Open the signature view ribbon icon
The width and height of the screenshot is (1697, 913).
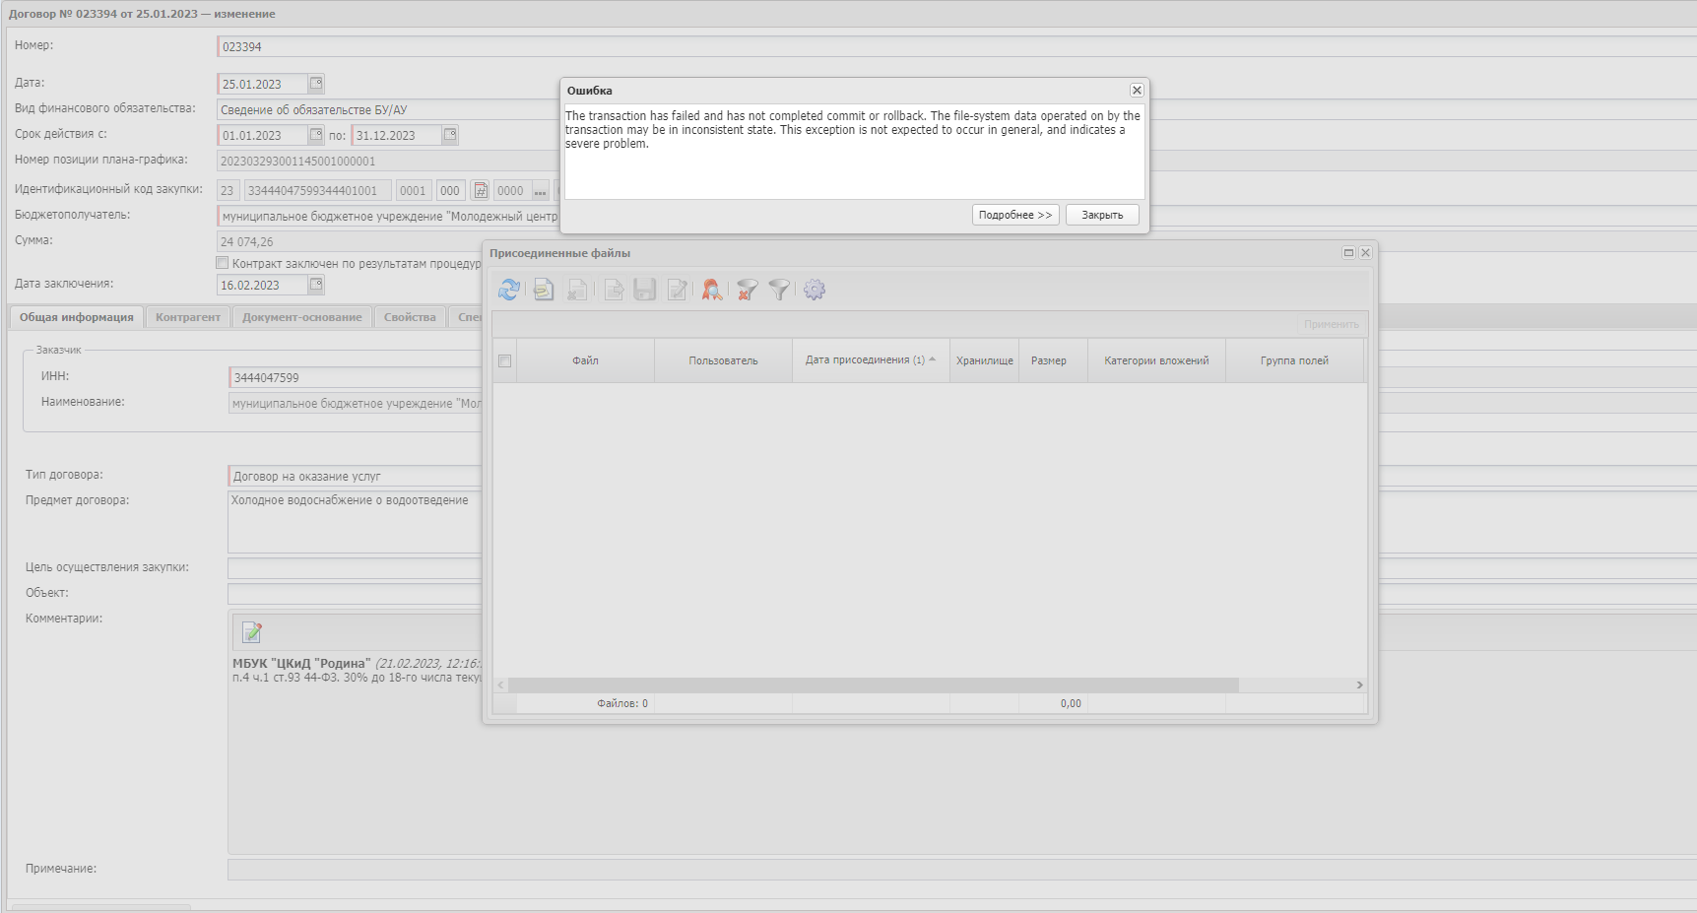pos(711,290)
